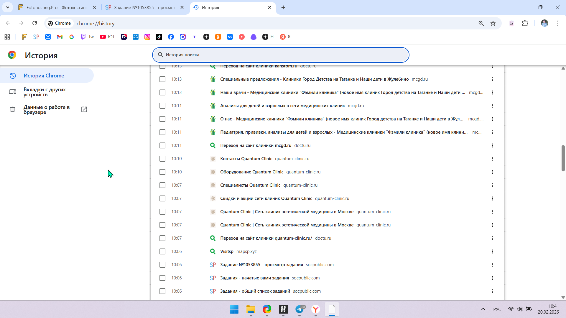Select checkbox next to Visitsp mapsp.xyz entry

coord(162,251)
